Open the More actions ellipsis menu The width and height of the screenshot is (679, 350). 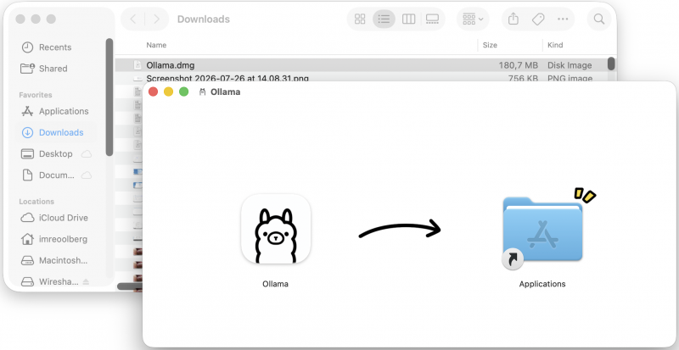click(563, 19)
